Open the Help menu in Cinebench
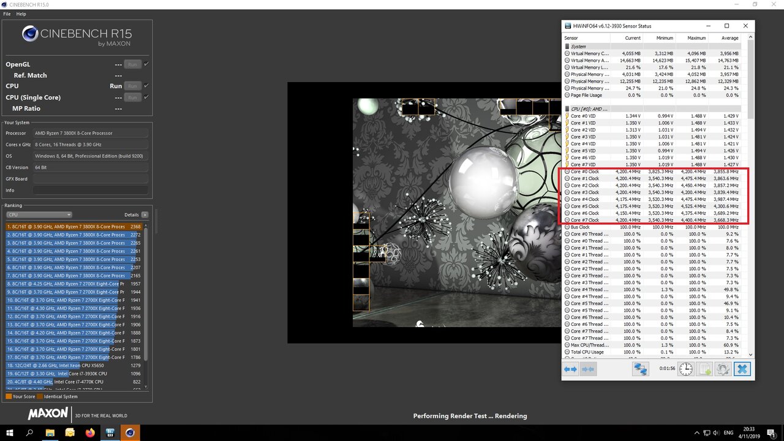Image resolution: width=784 pixels, height=441 pixels. (x=21, y=13)
